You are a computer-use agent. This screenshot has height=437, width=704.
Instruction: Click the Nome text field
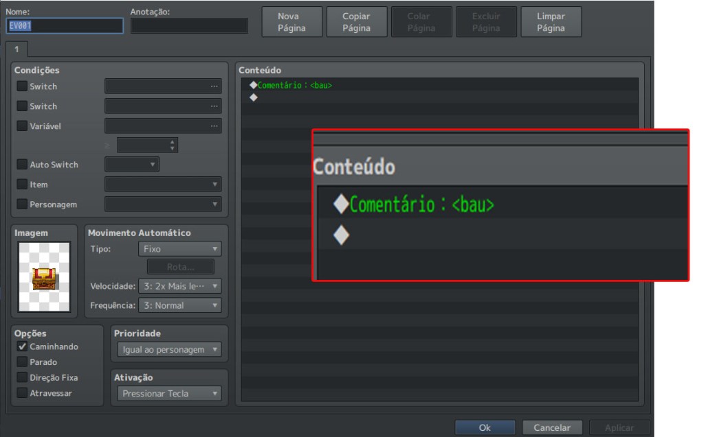point(65,25)
